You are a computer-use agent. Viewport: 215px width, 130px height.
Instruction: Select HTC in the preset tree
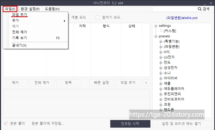coord(167,52)
